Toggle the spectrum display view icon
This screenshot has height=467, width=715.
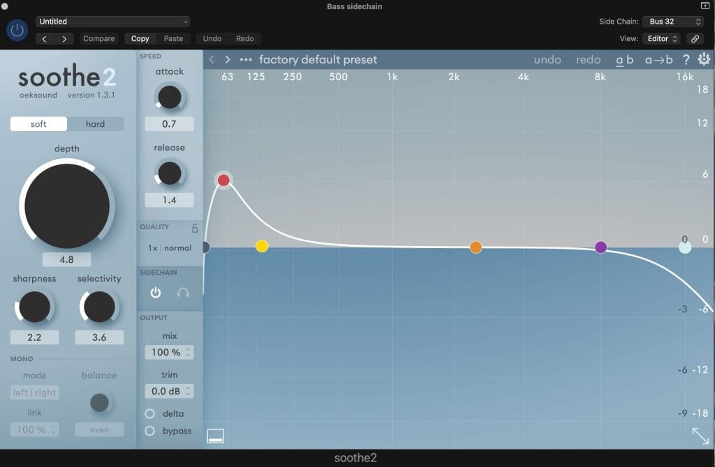point(216,436)
